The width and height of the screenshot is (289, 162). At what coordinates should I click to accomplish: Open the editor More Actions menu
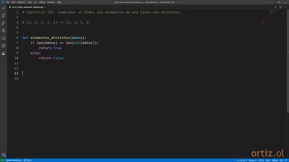coord(285,7)
